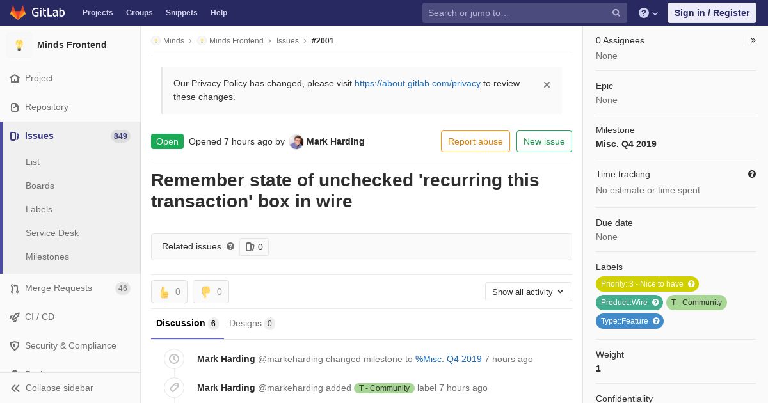Open the about.gitlab.com/privacy link

pos(417,84)
